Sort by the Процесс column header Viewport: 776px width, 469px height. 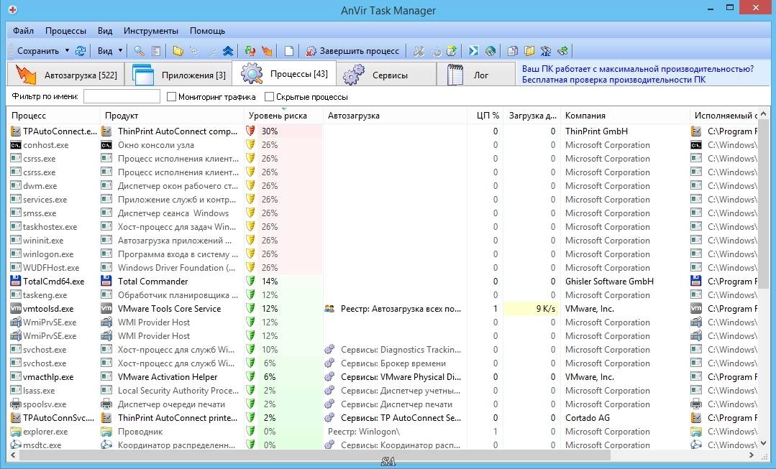point(53,115)
